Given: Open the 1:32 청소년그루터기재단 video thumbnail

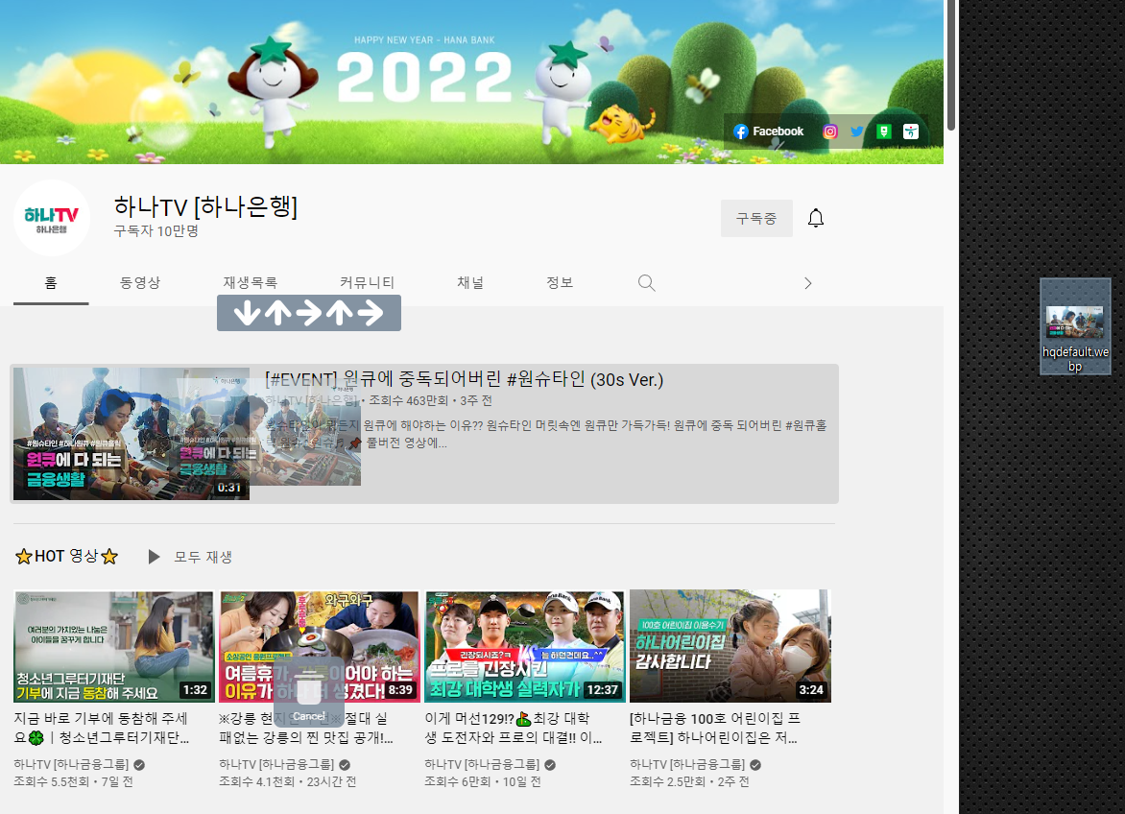Looking at the screenshot, I should (113, 646).
